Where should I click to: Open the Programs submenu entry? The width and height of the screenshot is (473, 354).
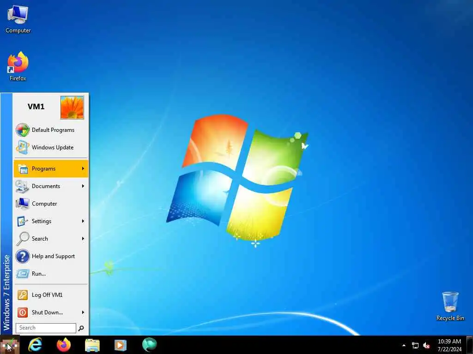51,169
